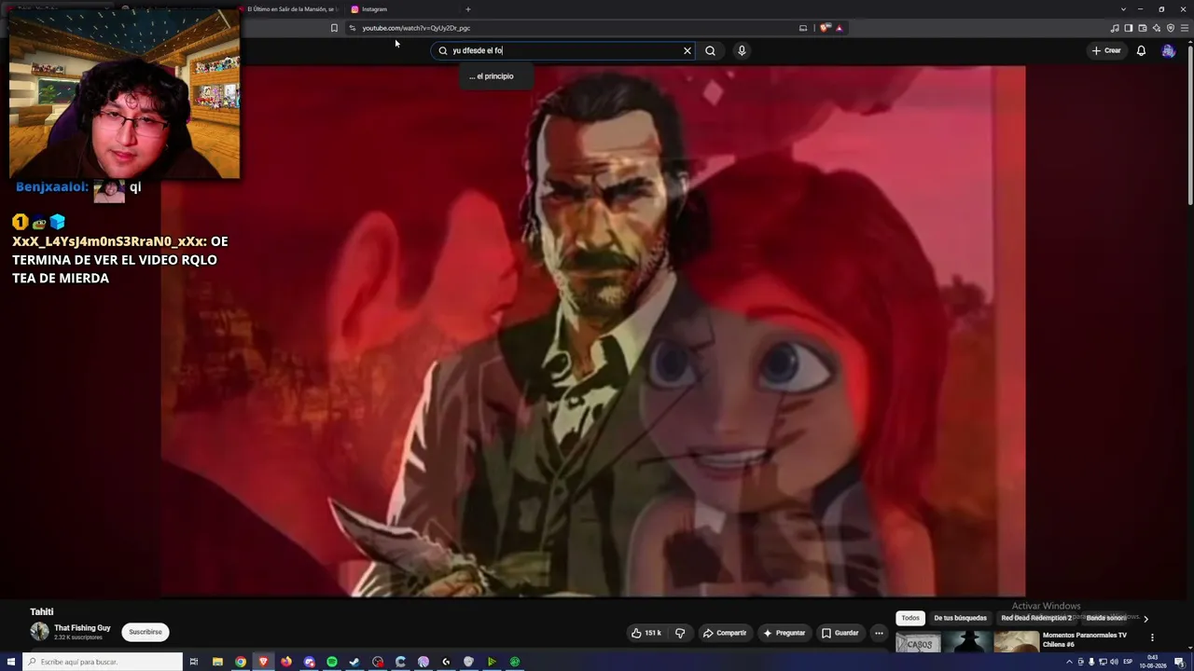Clear the YouTube search box text
This screenshot has width=1194, height=671.
[x=687, y=51]
